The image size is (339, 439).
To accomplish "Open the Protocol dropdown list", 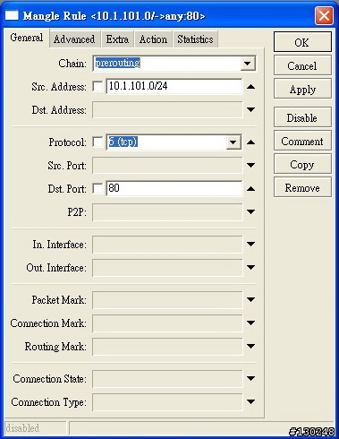I will pyautogui.click(x=233, y=142).
